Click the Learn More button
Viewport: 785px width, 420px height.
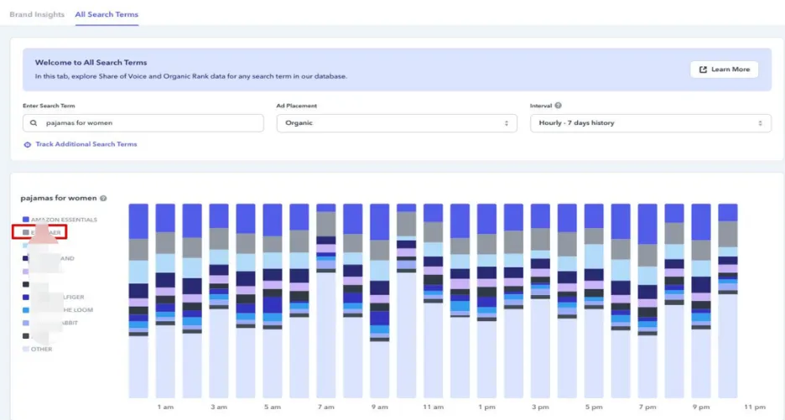pos(724,70)
